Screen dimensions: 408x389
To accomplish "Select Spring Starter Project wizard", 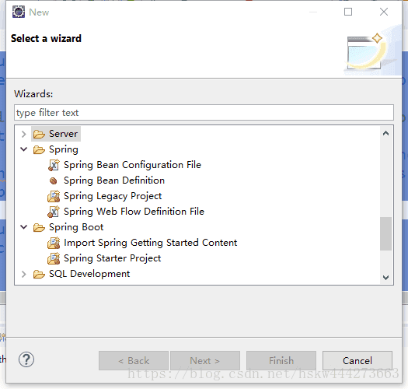I will coord(113,258).
